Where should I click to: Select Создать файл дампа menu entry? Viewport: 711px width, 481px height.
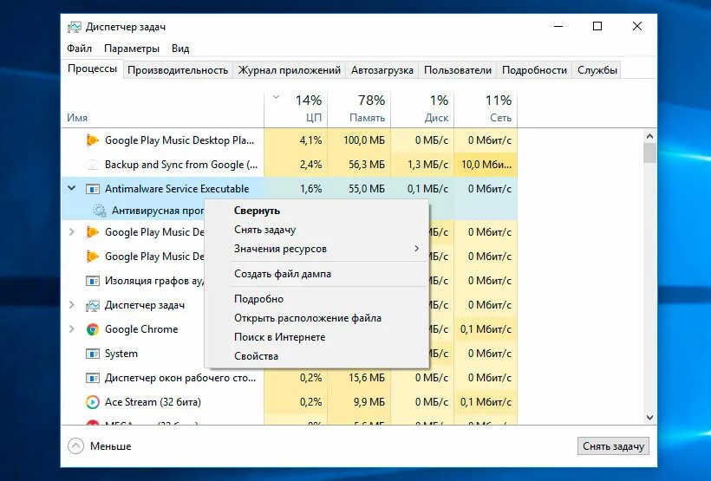coord(316,274)
